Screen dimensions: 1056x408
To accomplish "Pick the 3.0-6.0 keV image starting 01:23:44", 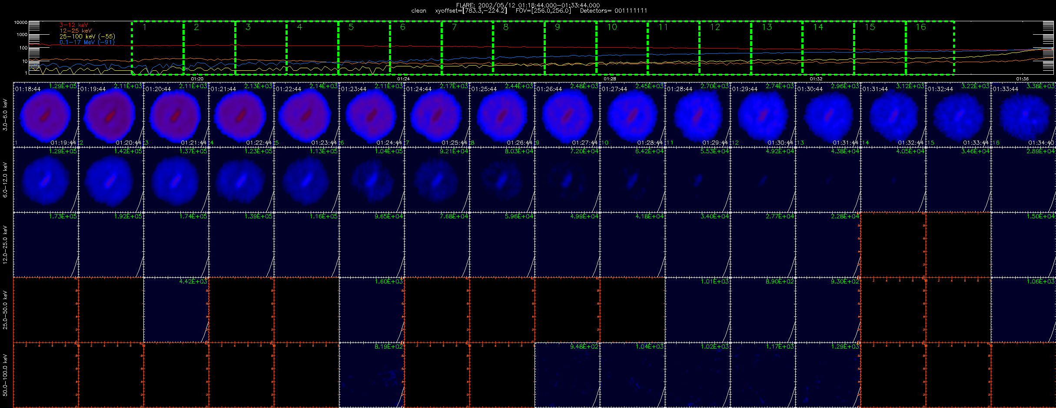I will [x=372, y=115].
